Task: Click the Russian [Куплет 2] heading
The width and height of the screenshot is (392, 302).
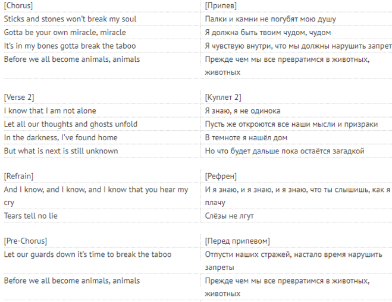Action: (223, 97)
